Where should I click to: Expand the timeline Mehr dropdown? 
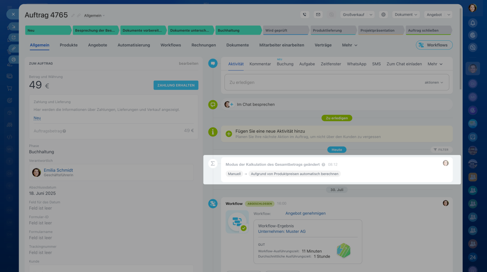pyautogui.click(x=435, y=64)
